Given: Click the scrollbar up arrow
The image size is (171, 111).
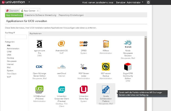Looking at the screenshot, I should [x=146, y=37].
